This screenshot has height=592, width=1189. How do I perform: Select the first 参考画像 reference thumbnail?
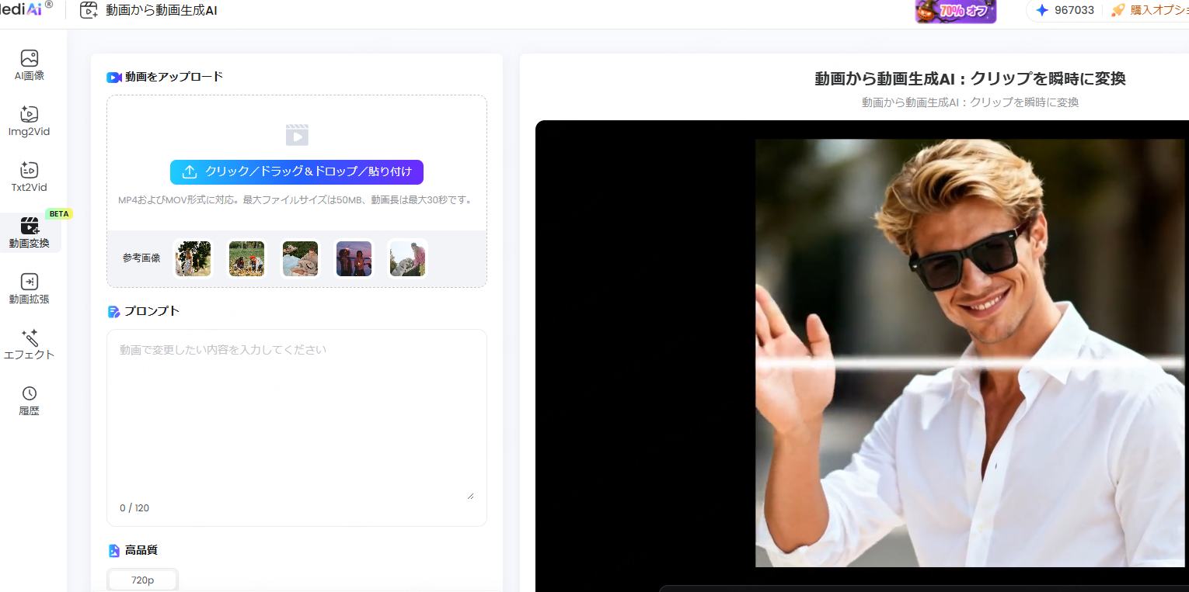192,258
